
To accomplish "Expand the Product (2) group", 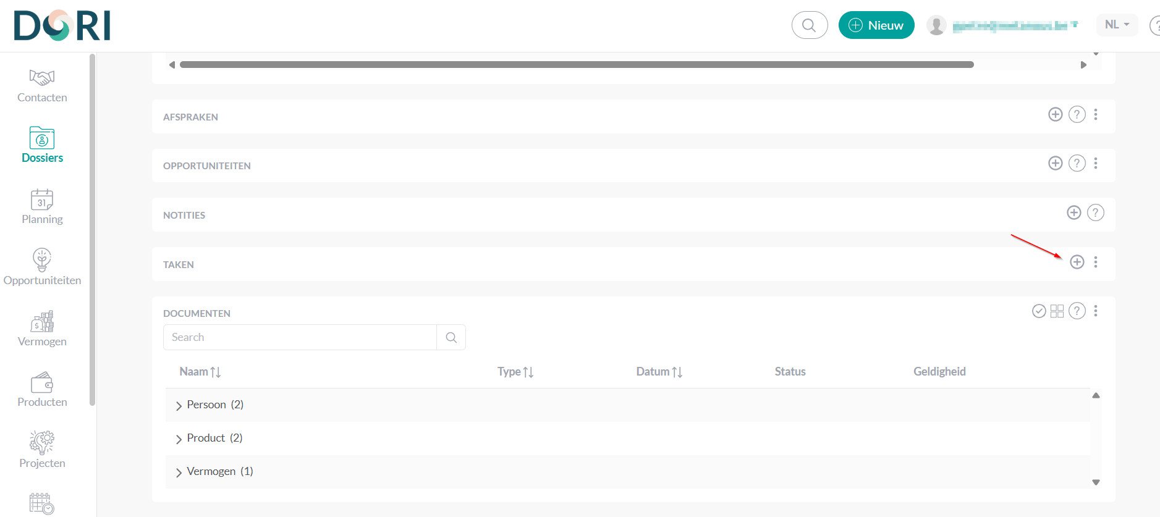I will 179,439.
